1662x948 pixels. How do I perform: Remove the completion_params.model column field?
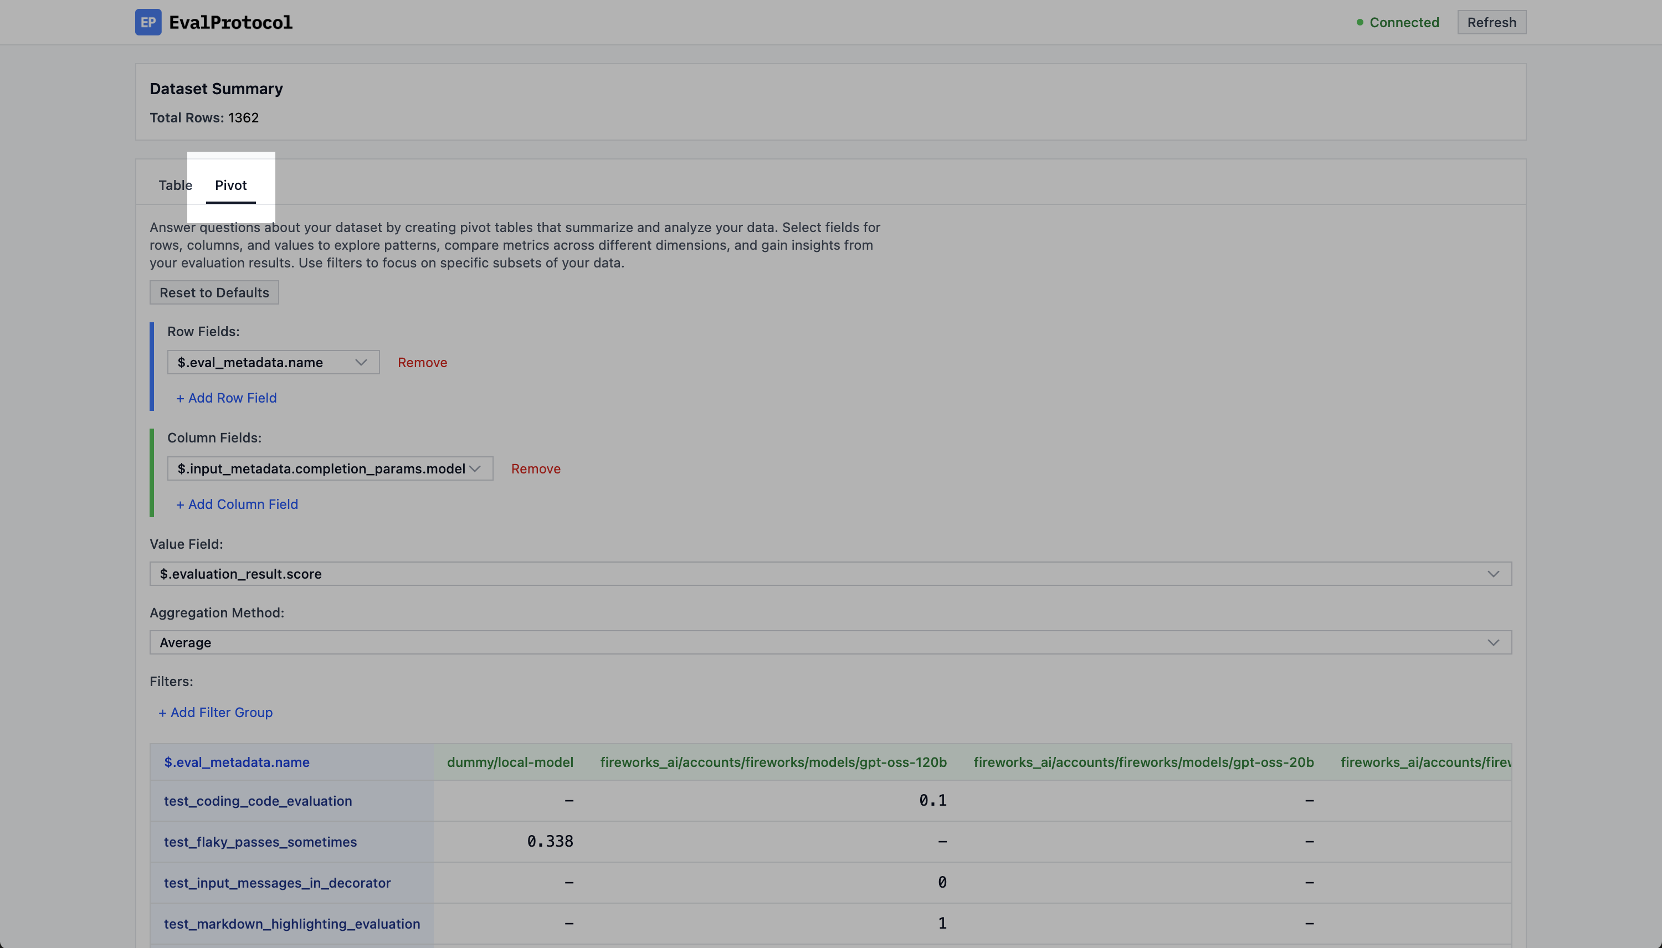click(x=535, y=469)
